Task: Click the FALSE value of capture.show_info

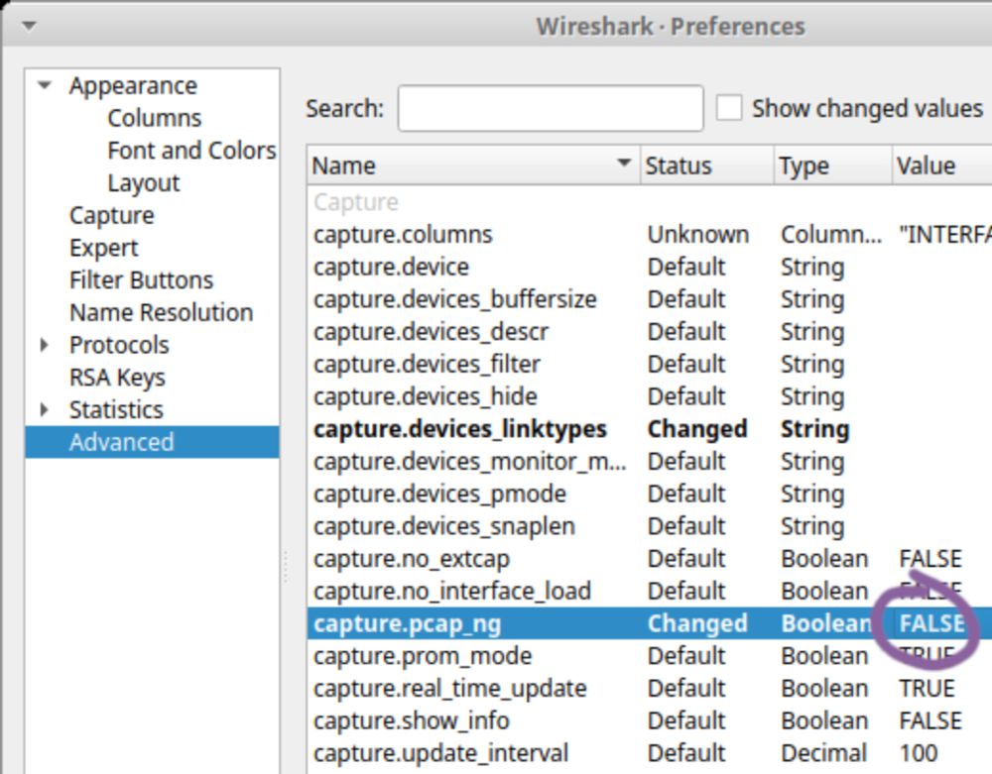Action: pos(930,720)
